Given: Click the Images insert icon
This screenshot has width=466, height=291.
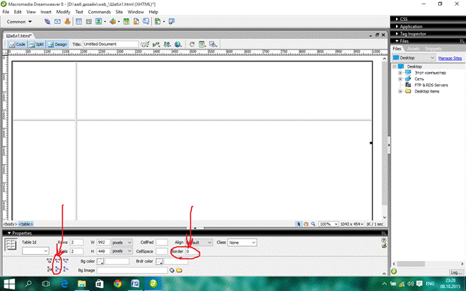Looking at the screenshot, I should (99, 21).
